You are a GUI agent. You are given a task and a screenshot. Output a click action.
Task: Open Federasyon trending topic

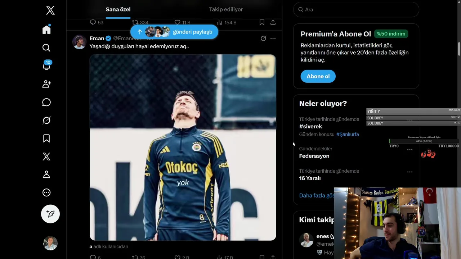(314, 156)
